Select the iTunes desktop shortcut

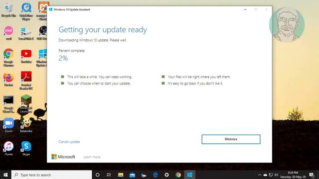tap(8, 148)
